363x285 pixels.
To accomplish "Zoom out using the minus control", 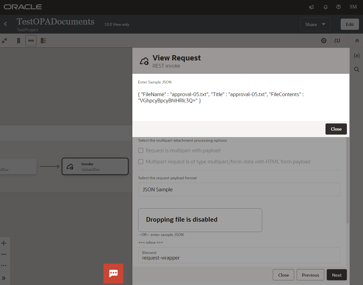I will click(5, 254).
